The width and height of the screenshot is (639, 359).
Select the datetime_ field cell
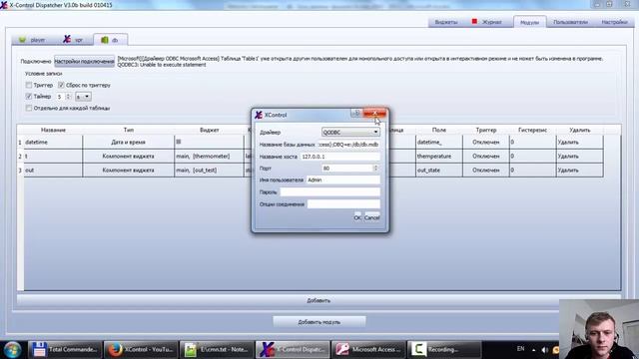(x=439, y=142)
